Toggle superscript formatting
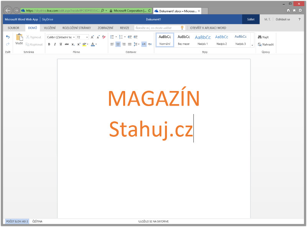Image resolution: width=307 pixels, height=227 pixels. (x=79, y=44)
